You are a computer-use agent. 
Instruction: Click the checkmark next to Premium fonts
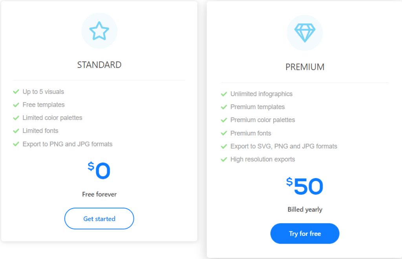click(x=224, y=133)
